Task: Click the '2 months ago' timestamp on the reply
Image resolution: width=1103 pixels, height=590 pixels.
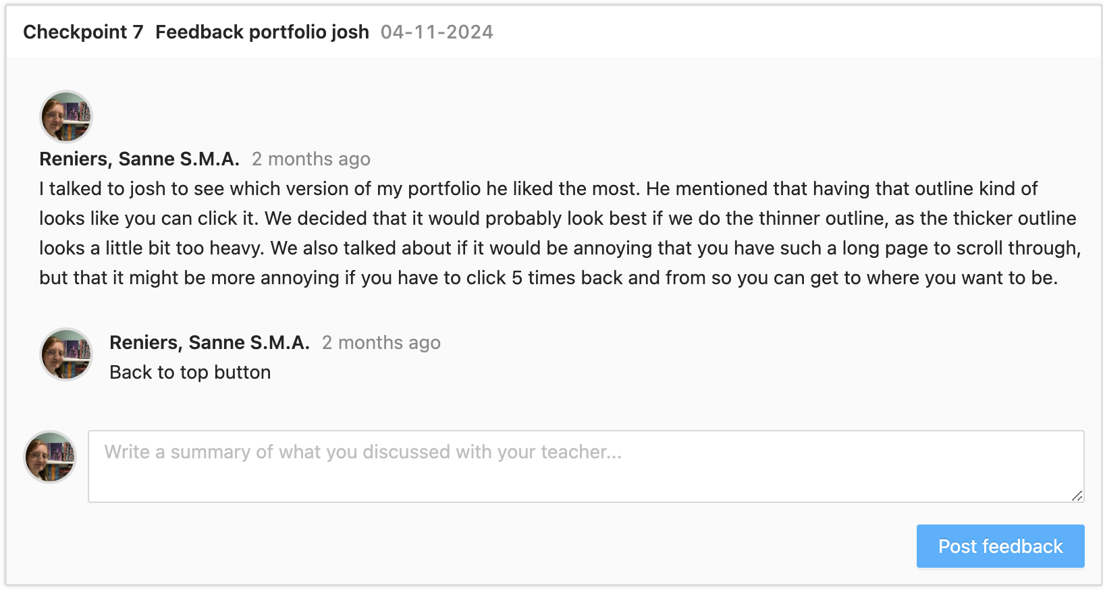Action: click(381, 342)
